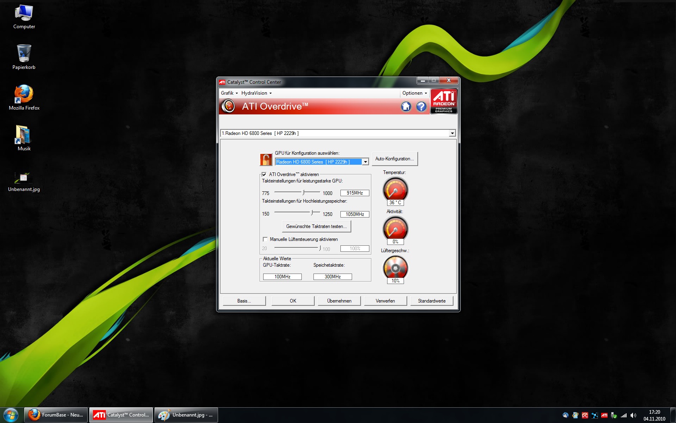Switch to Unbenannt.jpg Paint taskbar button
The width and height of the screenshot is (676, 423).
pos(186,415)
